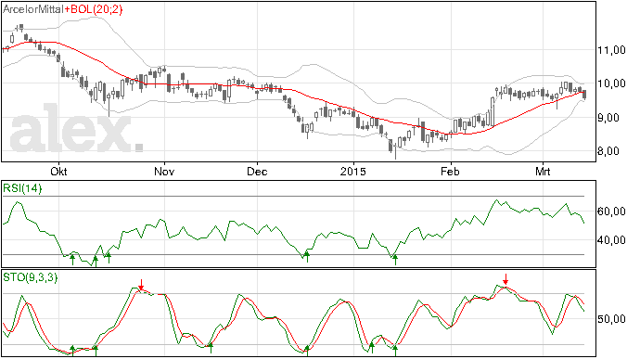Click the red sell arrow in STO before Nov

141,285
